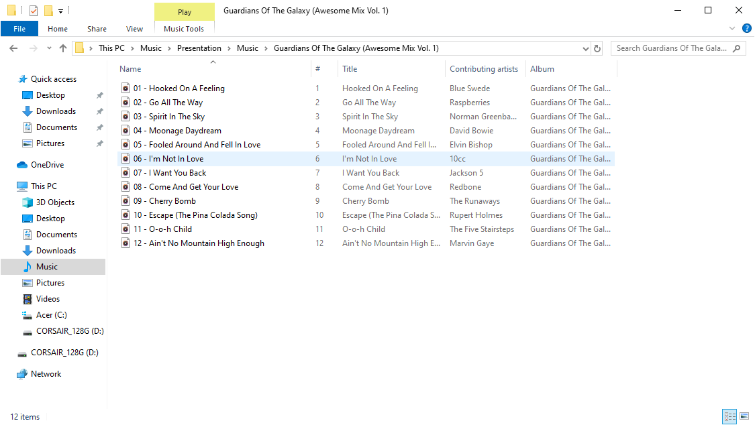This screenshot has height=425, width=755.
Task: Select 05 - Fooled Around And Fell In Love
Action: [197, 144]
